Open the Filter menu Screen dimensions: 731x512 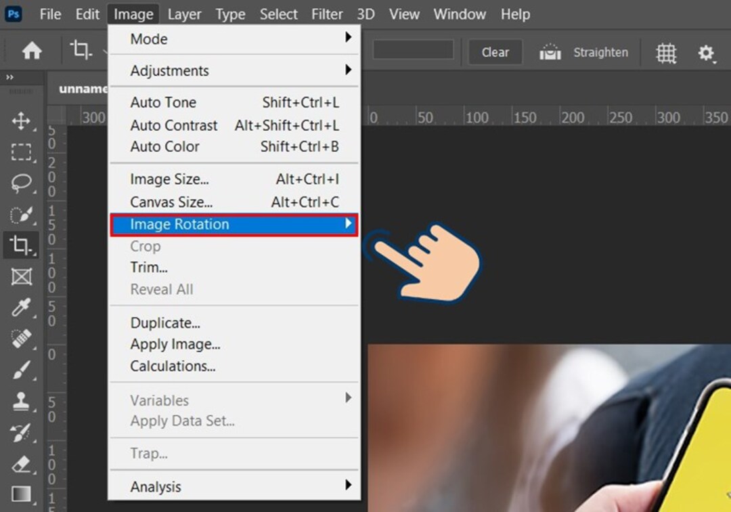pos(327,14)
